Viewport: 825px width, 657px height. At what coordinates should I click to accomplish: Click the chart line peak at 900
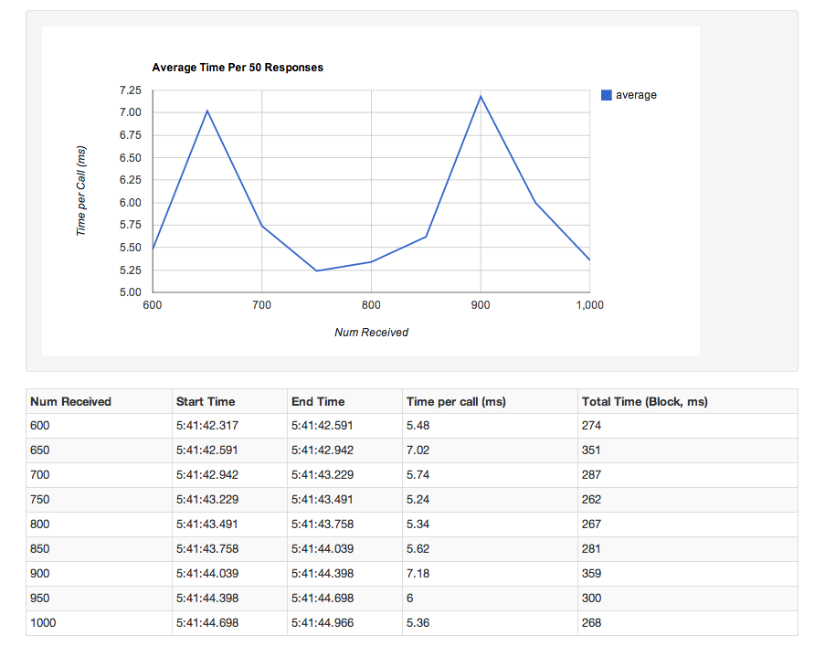click(x=481, y=96)
